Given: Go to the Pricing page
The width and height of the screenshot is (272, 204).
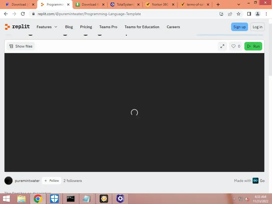Looking at the screenshot, I should [x=86, y=27].
